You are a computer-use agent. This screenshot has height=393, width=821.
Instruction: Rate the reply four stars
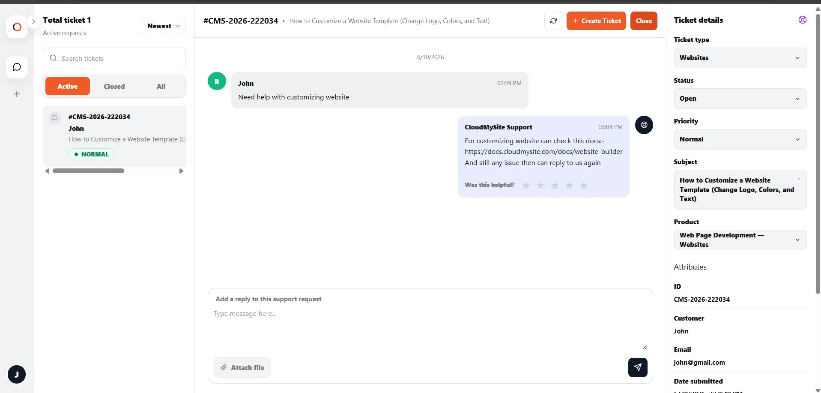tap(569, 185)
